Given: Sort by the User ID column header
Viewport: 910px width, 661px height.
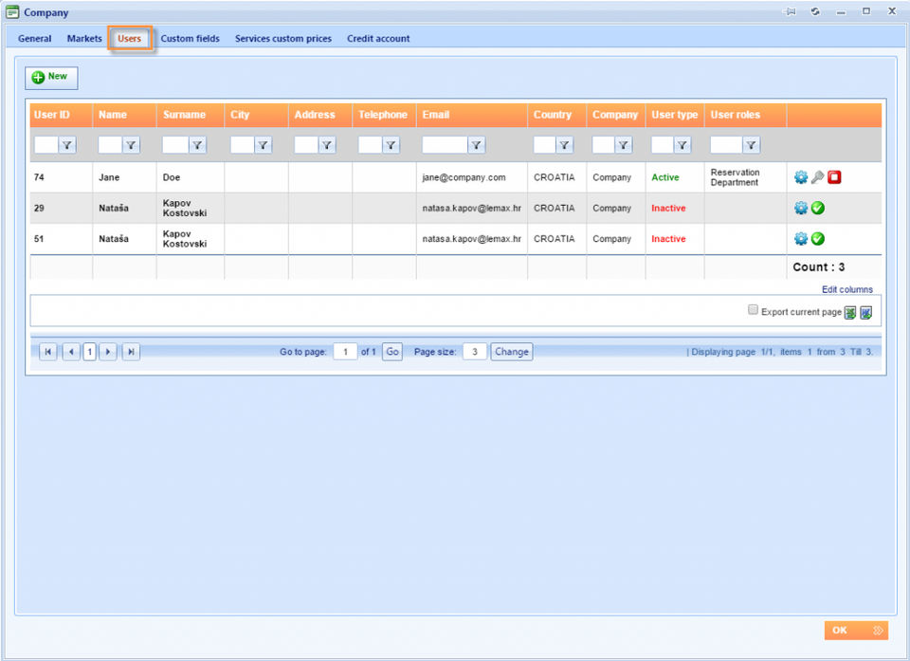Looking at the screenshot, I should coord(51,115).
